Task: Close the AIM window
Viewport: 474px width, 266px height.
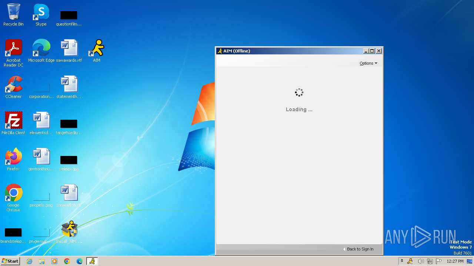Action: (x=379, y=51)
